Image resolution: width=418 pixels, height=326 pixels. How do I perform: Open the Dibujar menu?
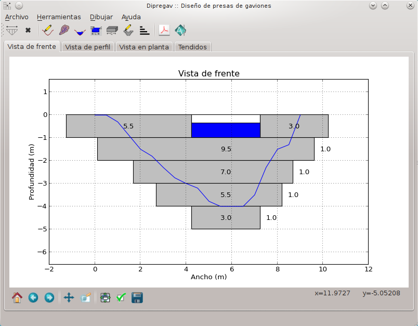(x=101, y=17)
